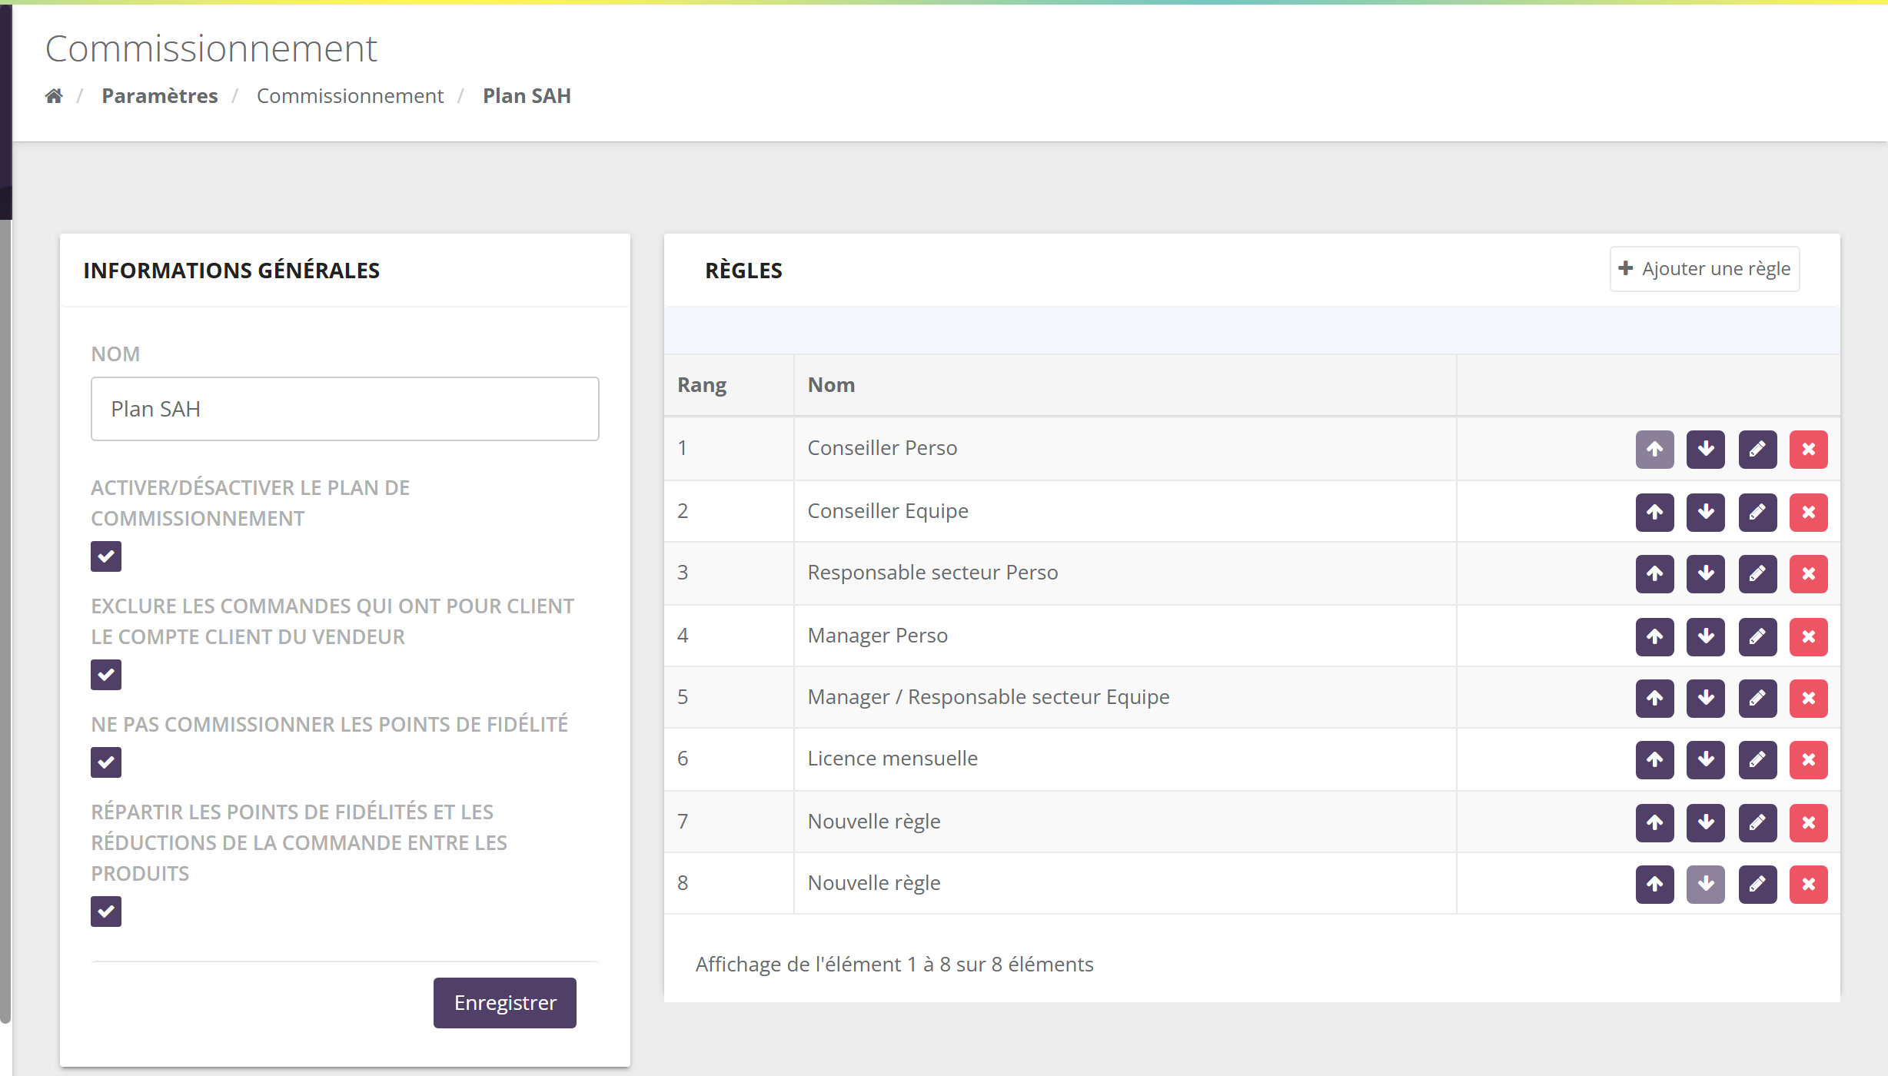Toggle ne pas commissionner points de fidélité

click(x=106, y=762)
